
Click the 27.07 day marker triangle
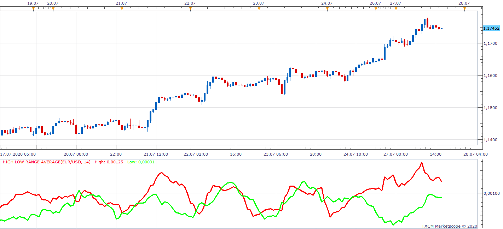(x=395, y=8)
